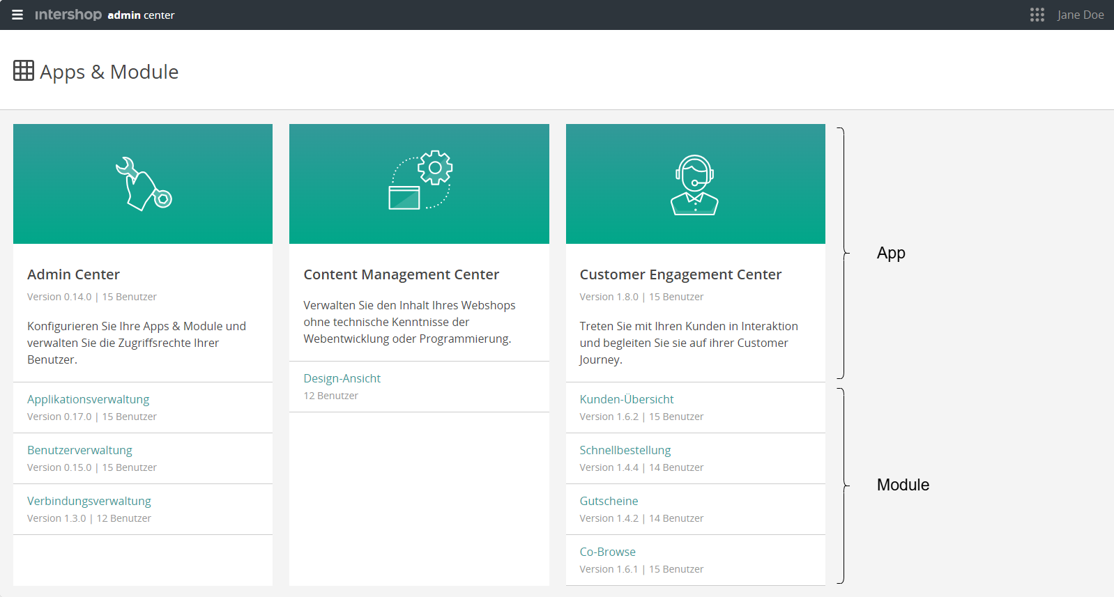The width and height of the screenshot is (1114, 597).
Task: Click the Content Management gear icon
Action: (x=420, y=180)
